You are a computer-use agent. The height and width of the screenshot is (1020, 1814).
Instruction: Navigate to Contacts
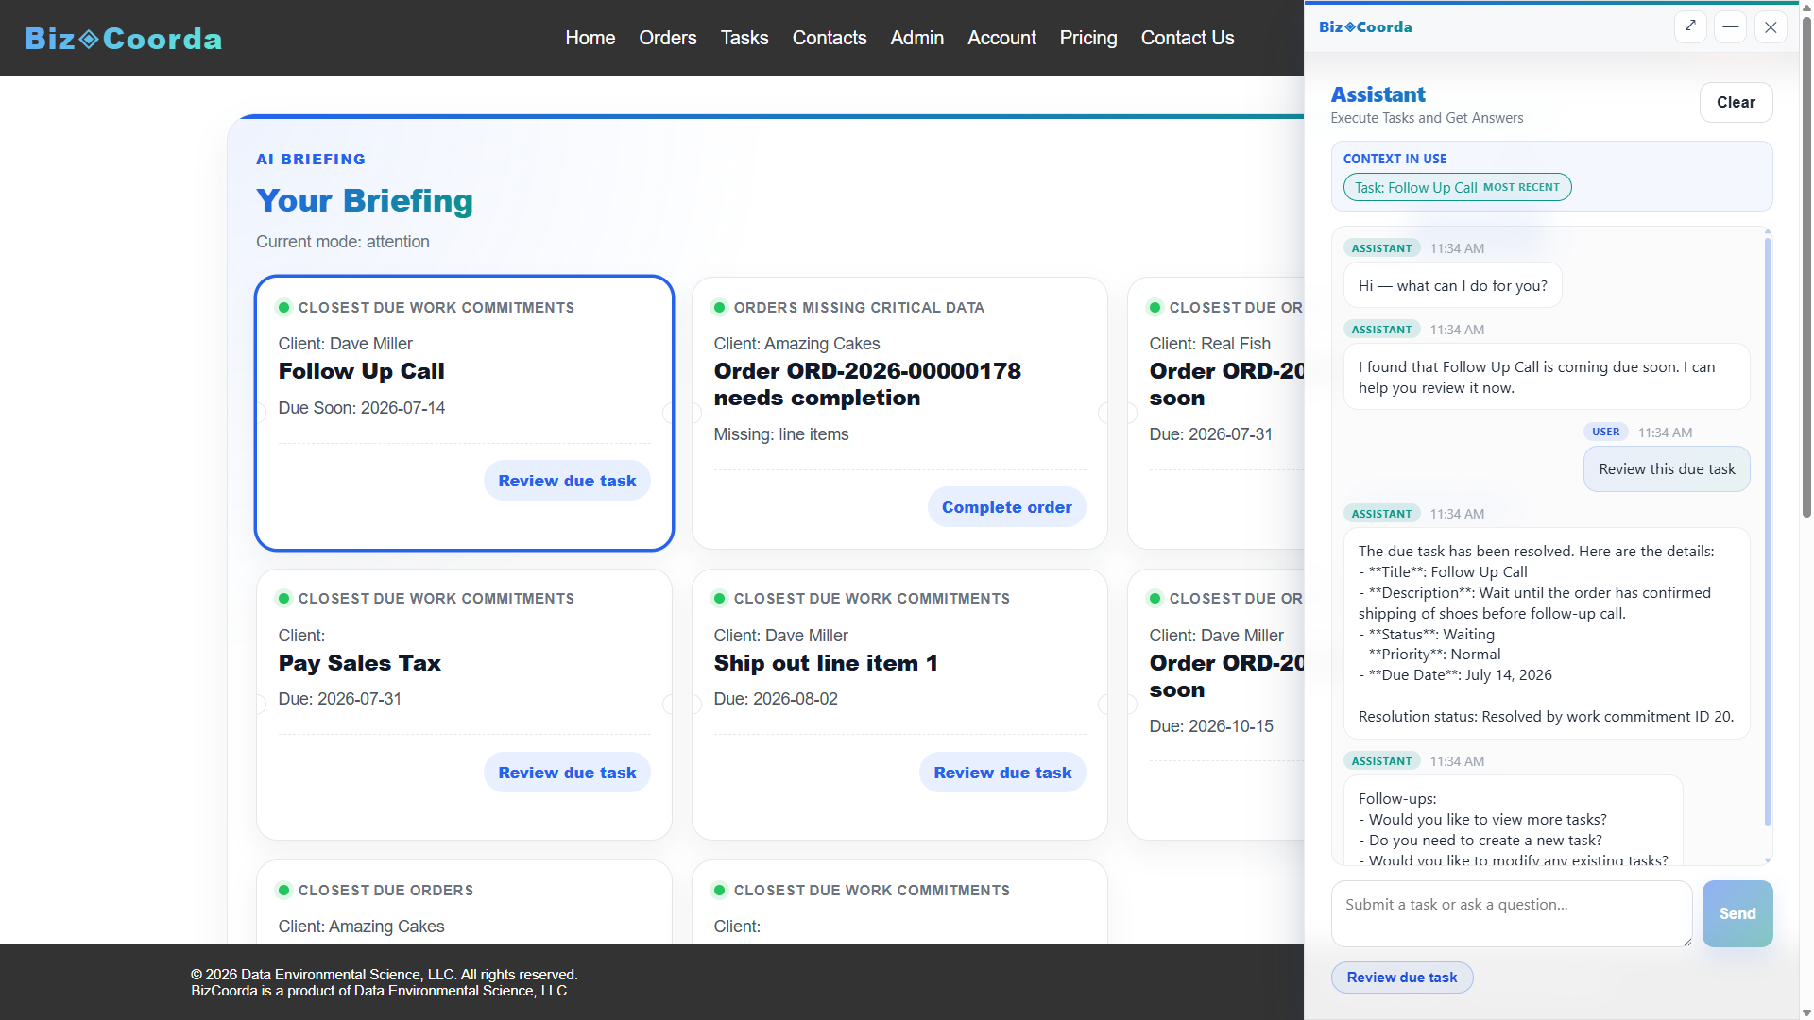coord(830,38)
